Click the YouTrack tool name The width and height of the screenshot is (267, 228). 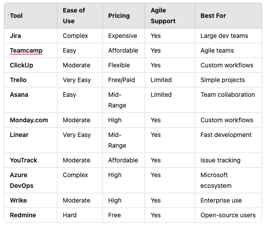point(24,160)
